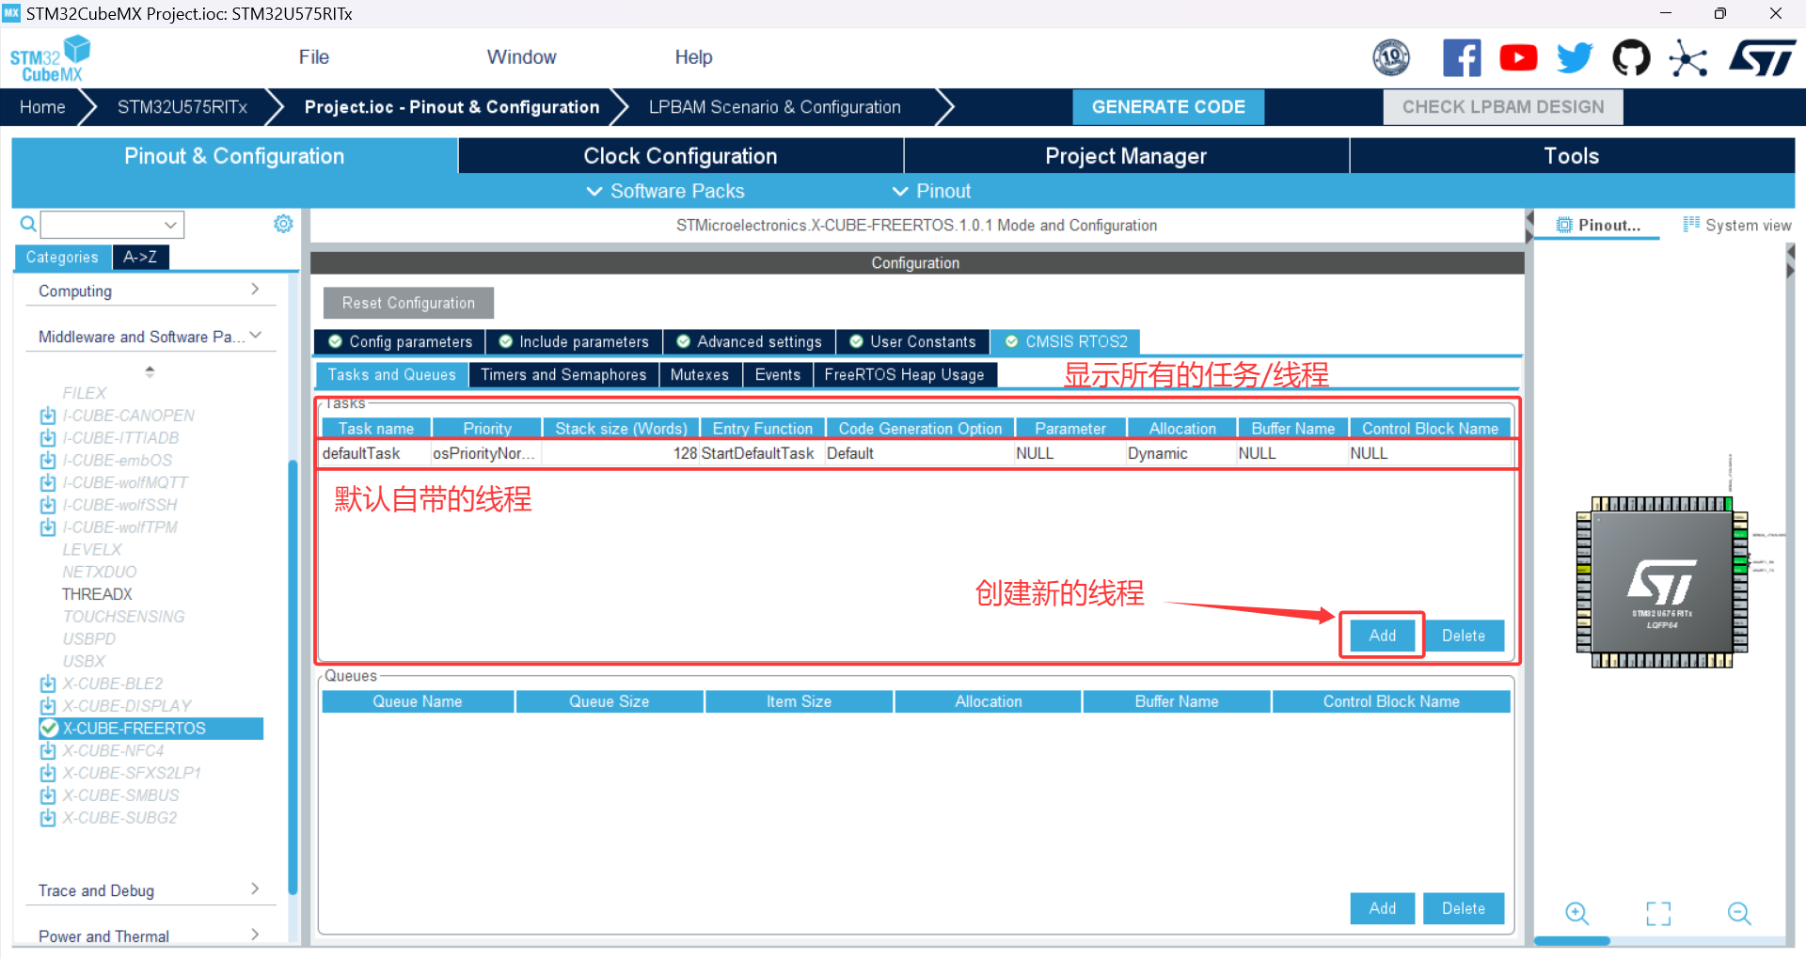This screenshot has width=1806, height=959.
Task: Open the GitHub icon link
Action: [1631, 58]
